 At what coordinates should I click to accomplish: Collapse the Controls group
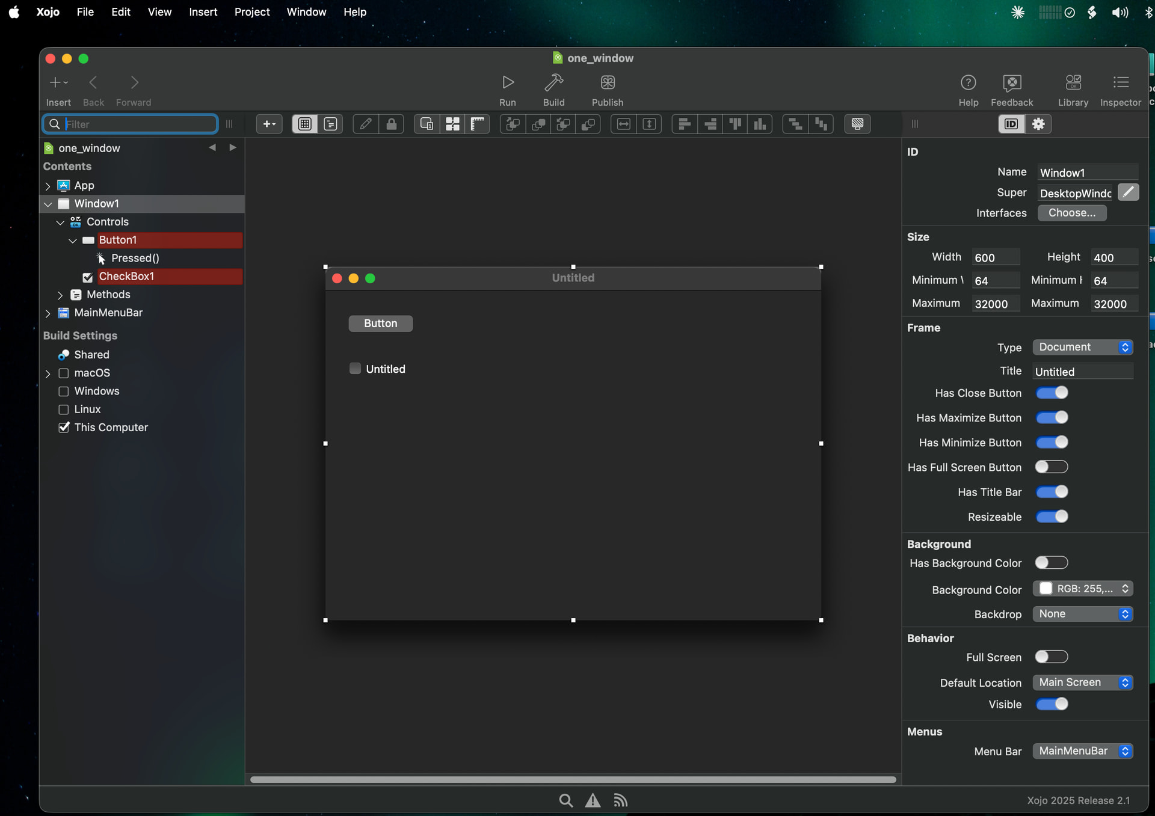point(60,222)
